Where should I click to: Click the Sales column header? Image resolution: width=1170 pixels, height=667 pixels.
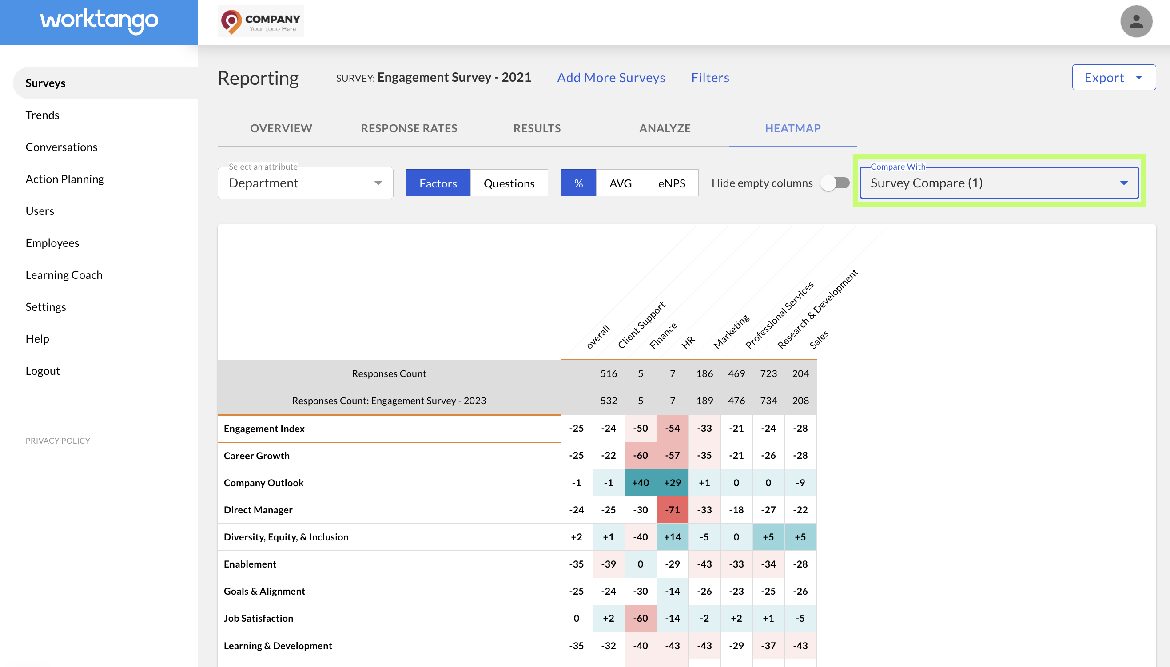pyautogui.click(x=819, y=339)
